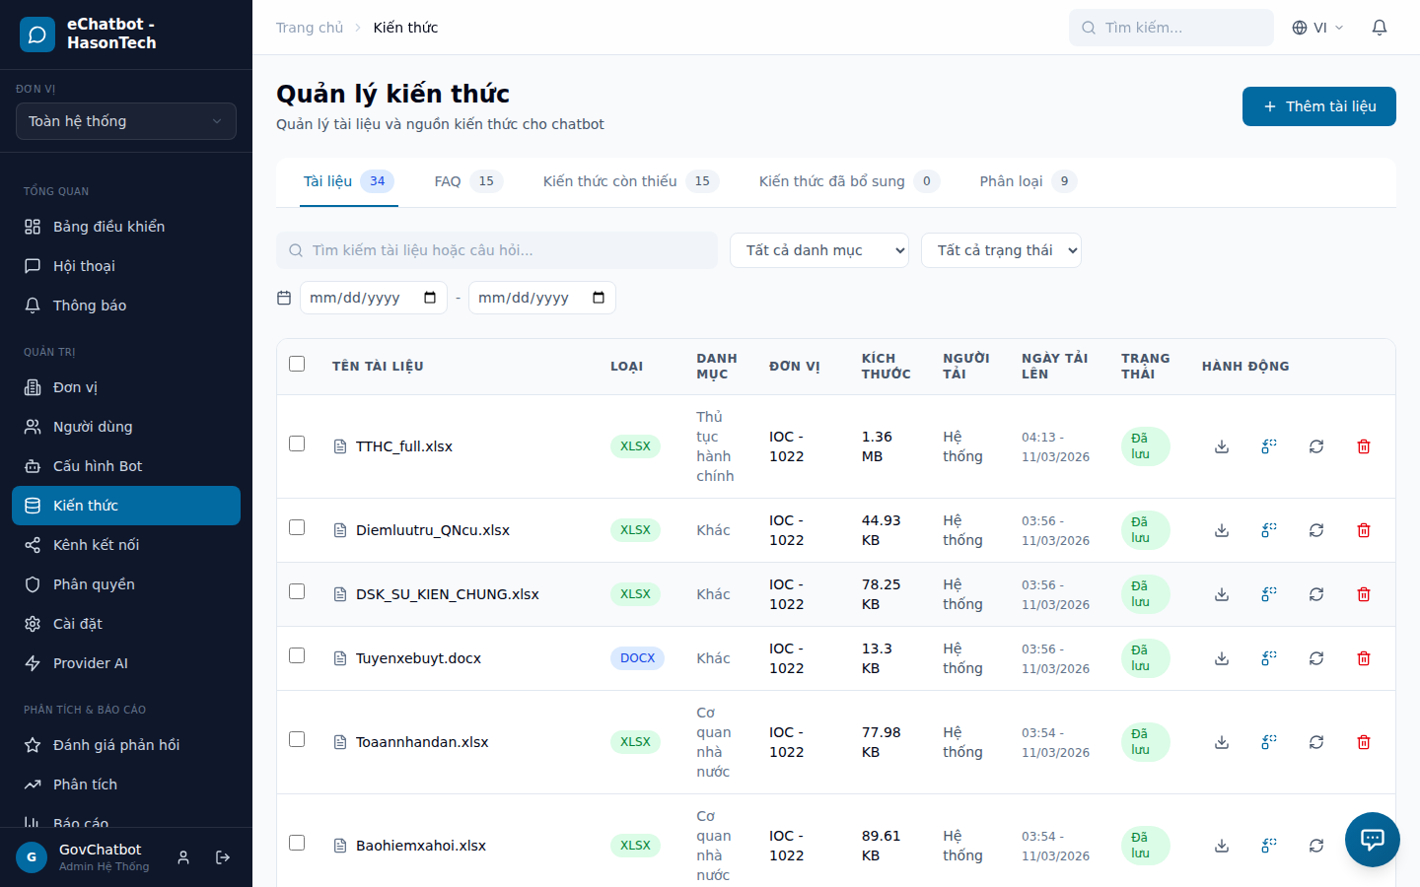Select the Tuyenxebuyt.docx row checkbox
This screenshot has width=1420, height=887.
coord(297,655)
